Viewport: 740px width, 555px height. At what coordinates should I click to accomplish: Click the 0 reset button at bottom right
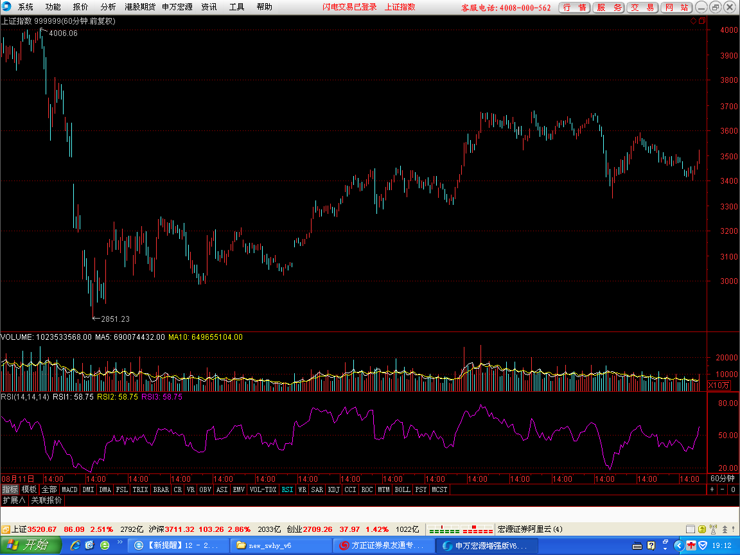[733, 489]
